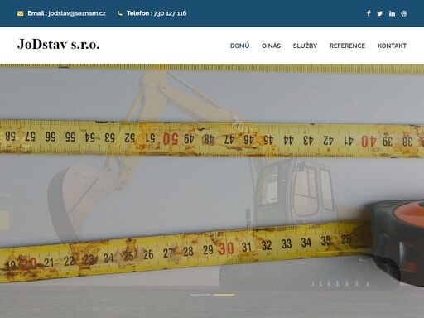Navigate to the KONTAKT page
The width and height of the screenshot is (424, 318).
(392, 46)
